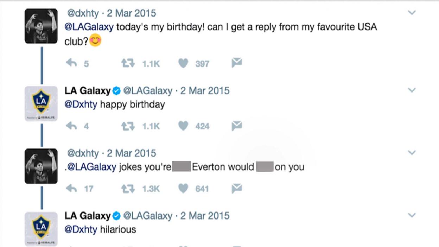439x247 pixels.
Task: Like the tweet with 424 likes
Action: (183, 126)
